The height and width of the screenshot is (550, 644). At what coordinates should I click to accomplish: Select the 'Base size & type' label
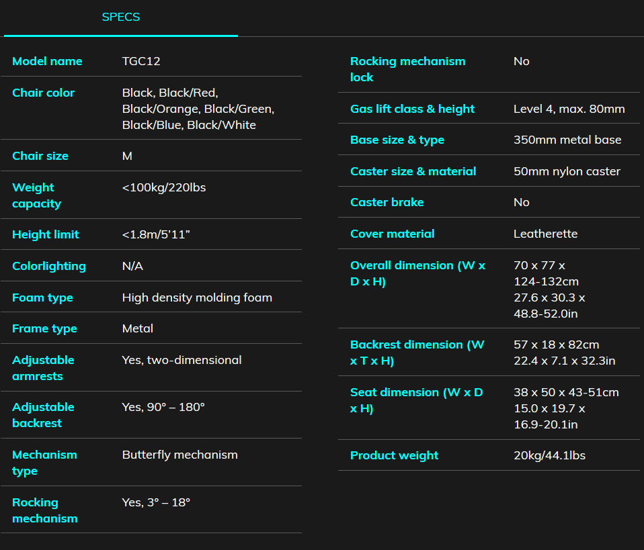(x=397, y=140)
